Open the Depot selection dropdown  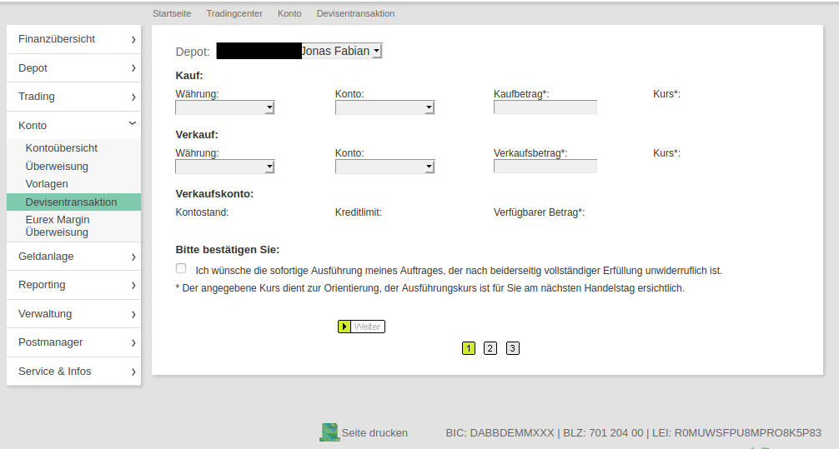click(x=299, y=52)
